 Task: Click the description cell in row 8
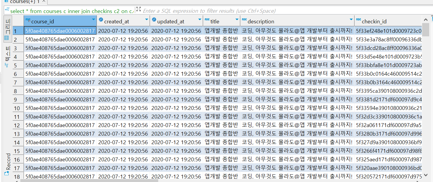coord(297,91)
